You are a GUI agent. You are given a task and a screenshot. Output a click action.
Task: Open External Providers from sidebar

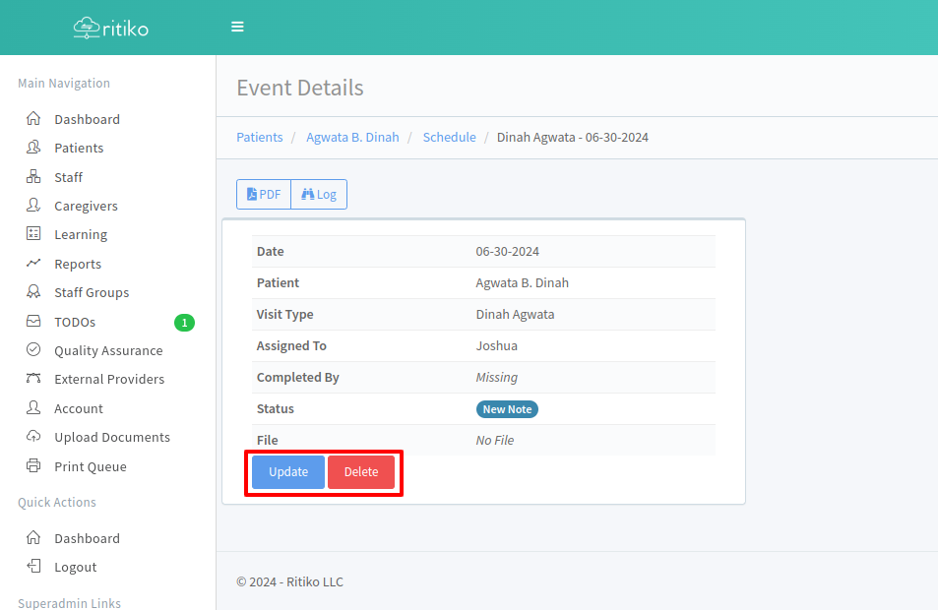click(x=109, y=379)
